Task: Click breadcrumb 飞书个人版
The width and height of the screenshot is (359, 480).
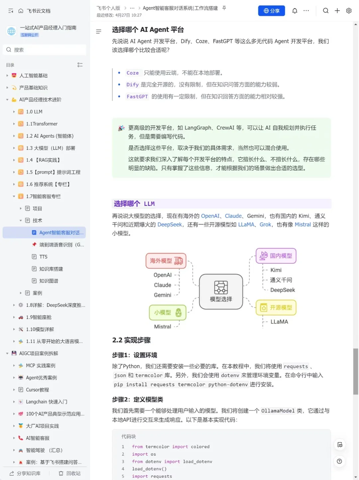Action: point(108,8)
